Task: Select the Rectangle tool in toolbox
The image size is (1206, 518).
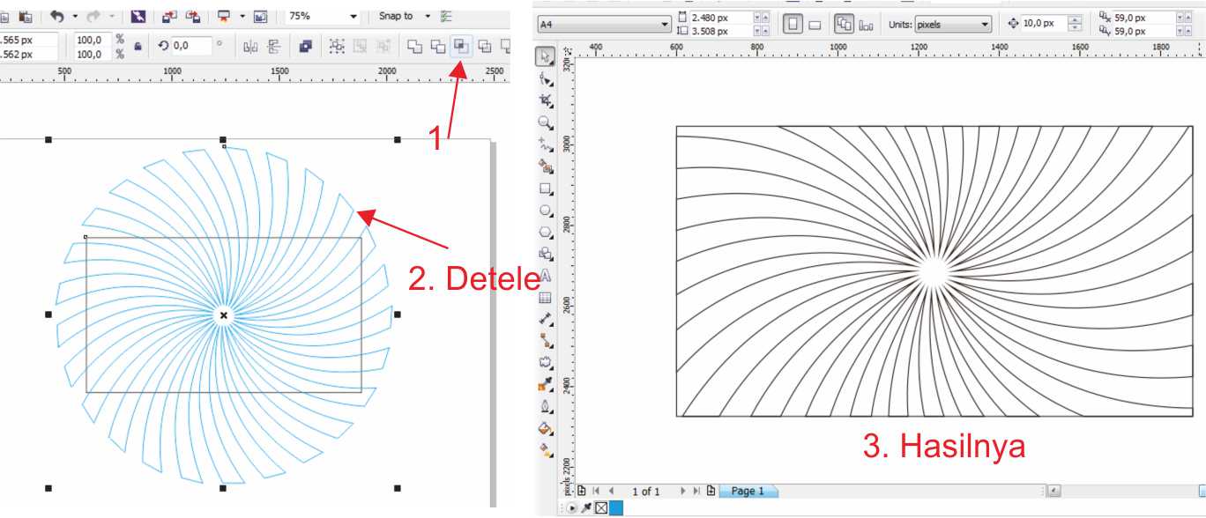Action: click(546, 188)
